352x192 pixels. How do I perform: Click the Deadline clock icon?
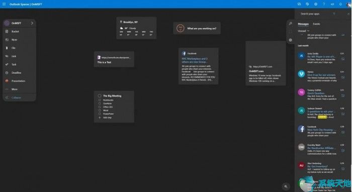point(7,73)
